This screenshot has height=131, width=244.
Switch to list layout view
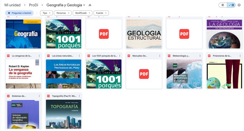(x=223, y=5)
